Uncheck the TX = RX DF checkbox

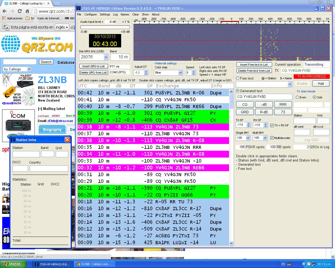click(x=272, y=125)
